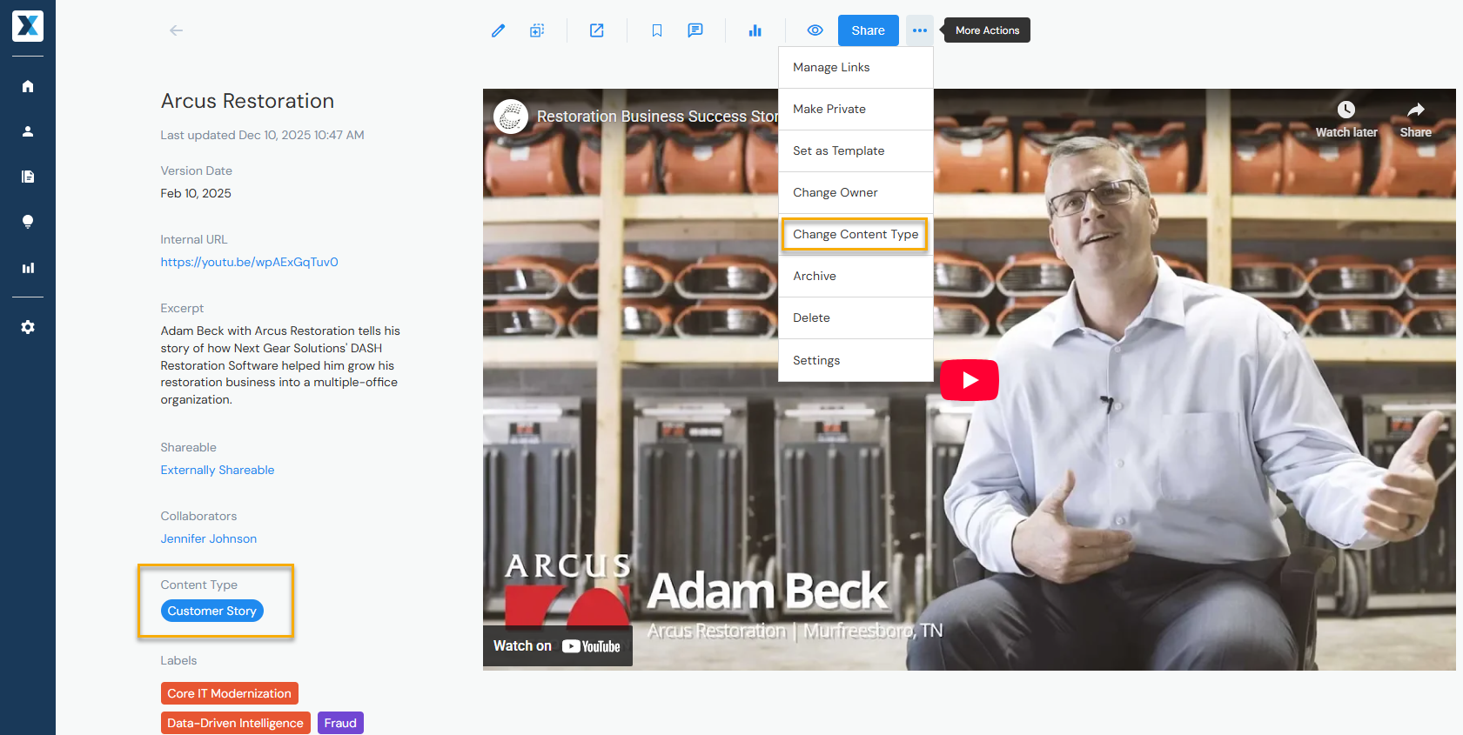1463x735 pixels.
Task: Click the duplicate content icon
Action: coord(537,30)
